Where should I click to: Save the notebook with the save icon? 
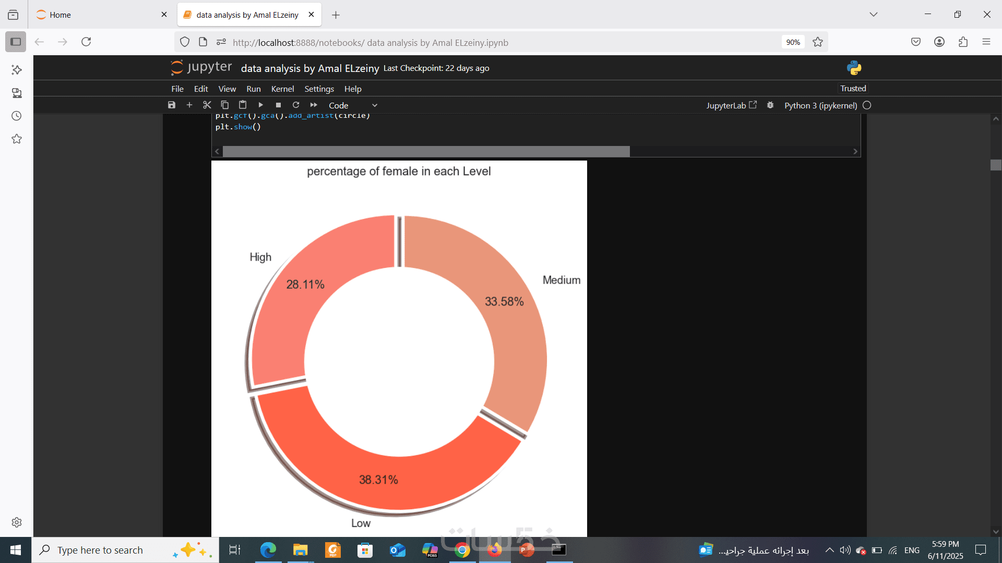click(172, 105)
